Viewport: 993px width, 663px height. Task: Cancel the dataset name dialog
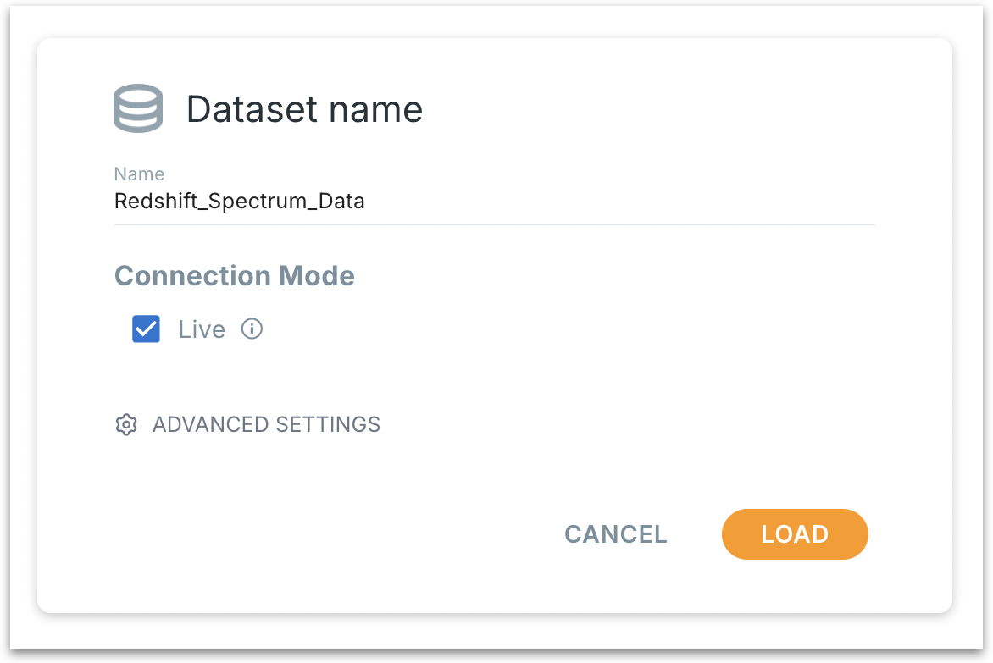pyautogui.click(x=615, y=534)
